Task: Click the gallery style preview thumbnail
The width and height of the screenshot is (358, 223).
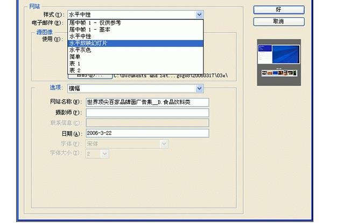Action: pos(279,62)
